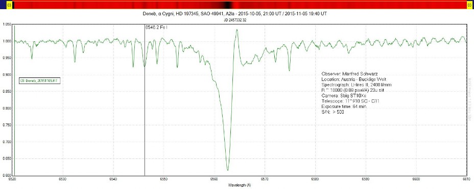Select the black H-alpha absorption band in the red strip
Viewport: 474px width, 189px height.
click(227, 5)
